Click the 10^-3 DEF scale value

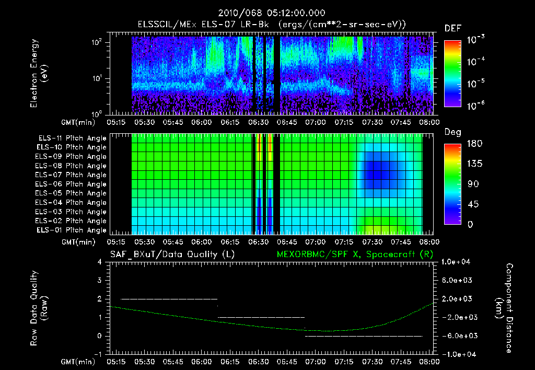(x=475, y=40)
